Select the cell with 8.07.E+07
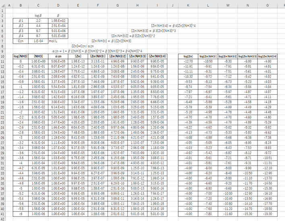The image size is (285, 221). 58,67
